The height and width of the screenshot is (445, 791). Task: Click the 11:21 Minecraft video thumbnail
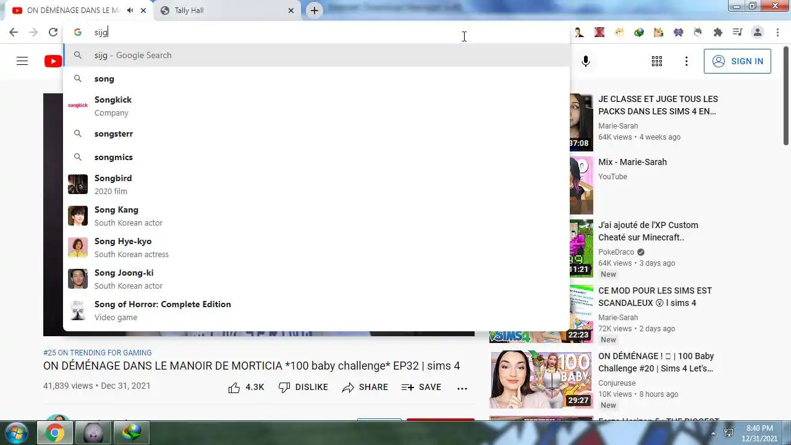click(x=581, y=248)
